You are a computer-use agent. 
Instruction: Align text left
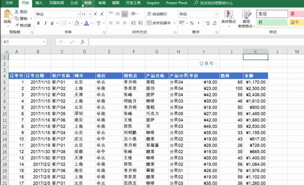(x=111, y=23)
